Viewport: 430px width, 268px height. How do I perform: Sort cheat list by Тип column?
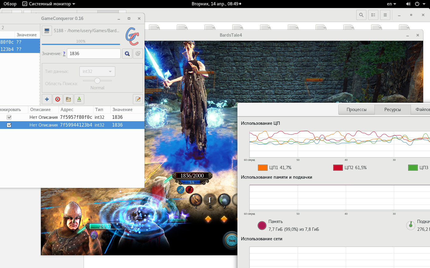(x=102, y=110)
